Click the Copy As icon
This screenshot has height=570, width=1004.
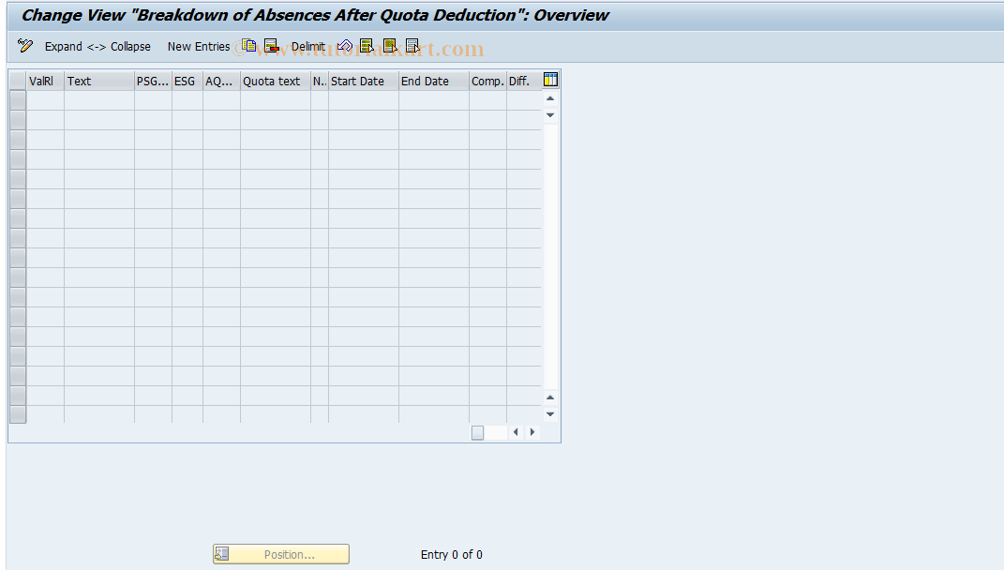249,46
